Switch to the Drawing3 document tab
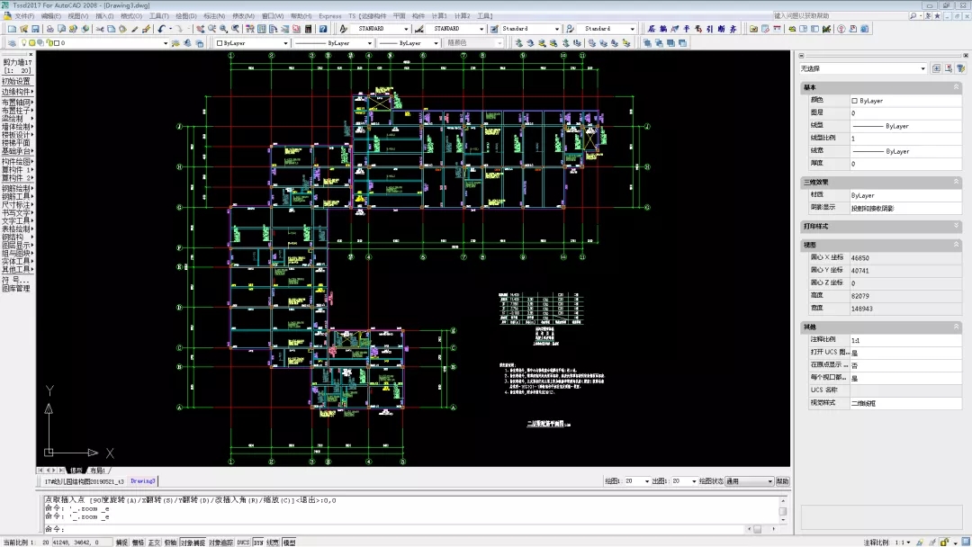The image size is (972, 547). (143, 481)
